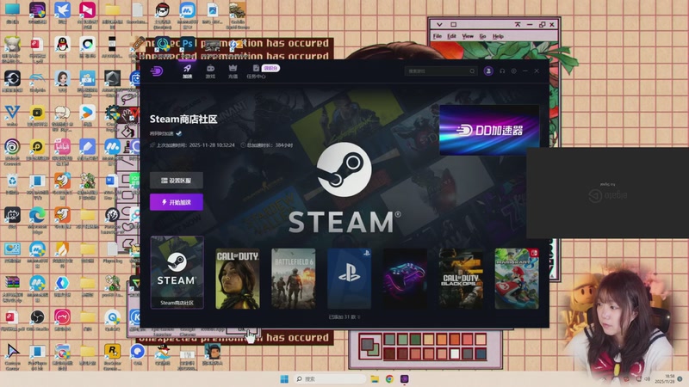Click the 领积分 points badge
The width and height of the screenshot is (689, 387).
coord(270,69)
